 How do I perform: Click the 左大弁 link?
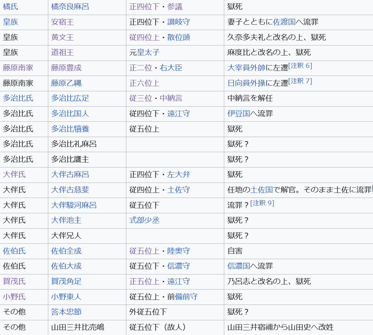[178, 175]
